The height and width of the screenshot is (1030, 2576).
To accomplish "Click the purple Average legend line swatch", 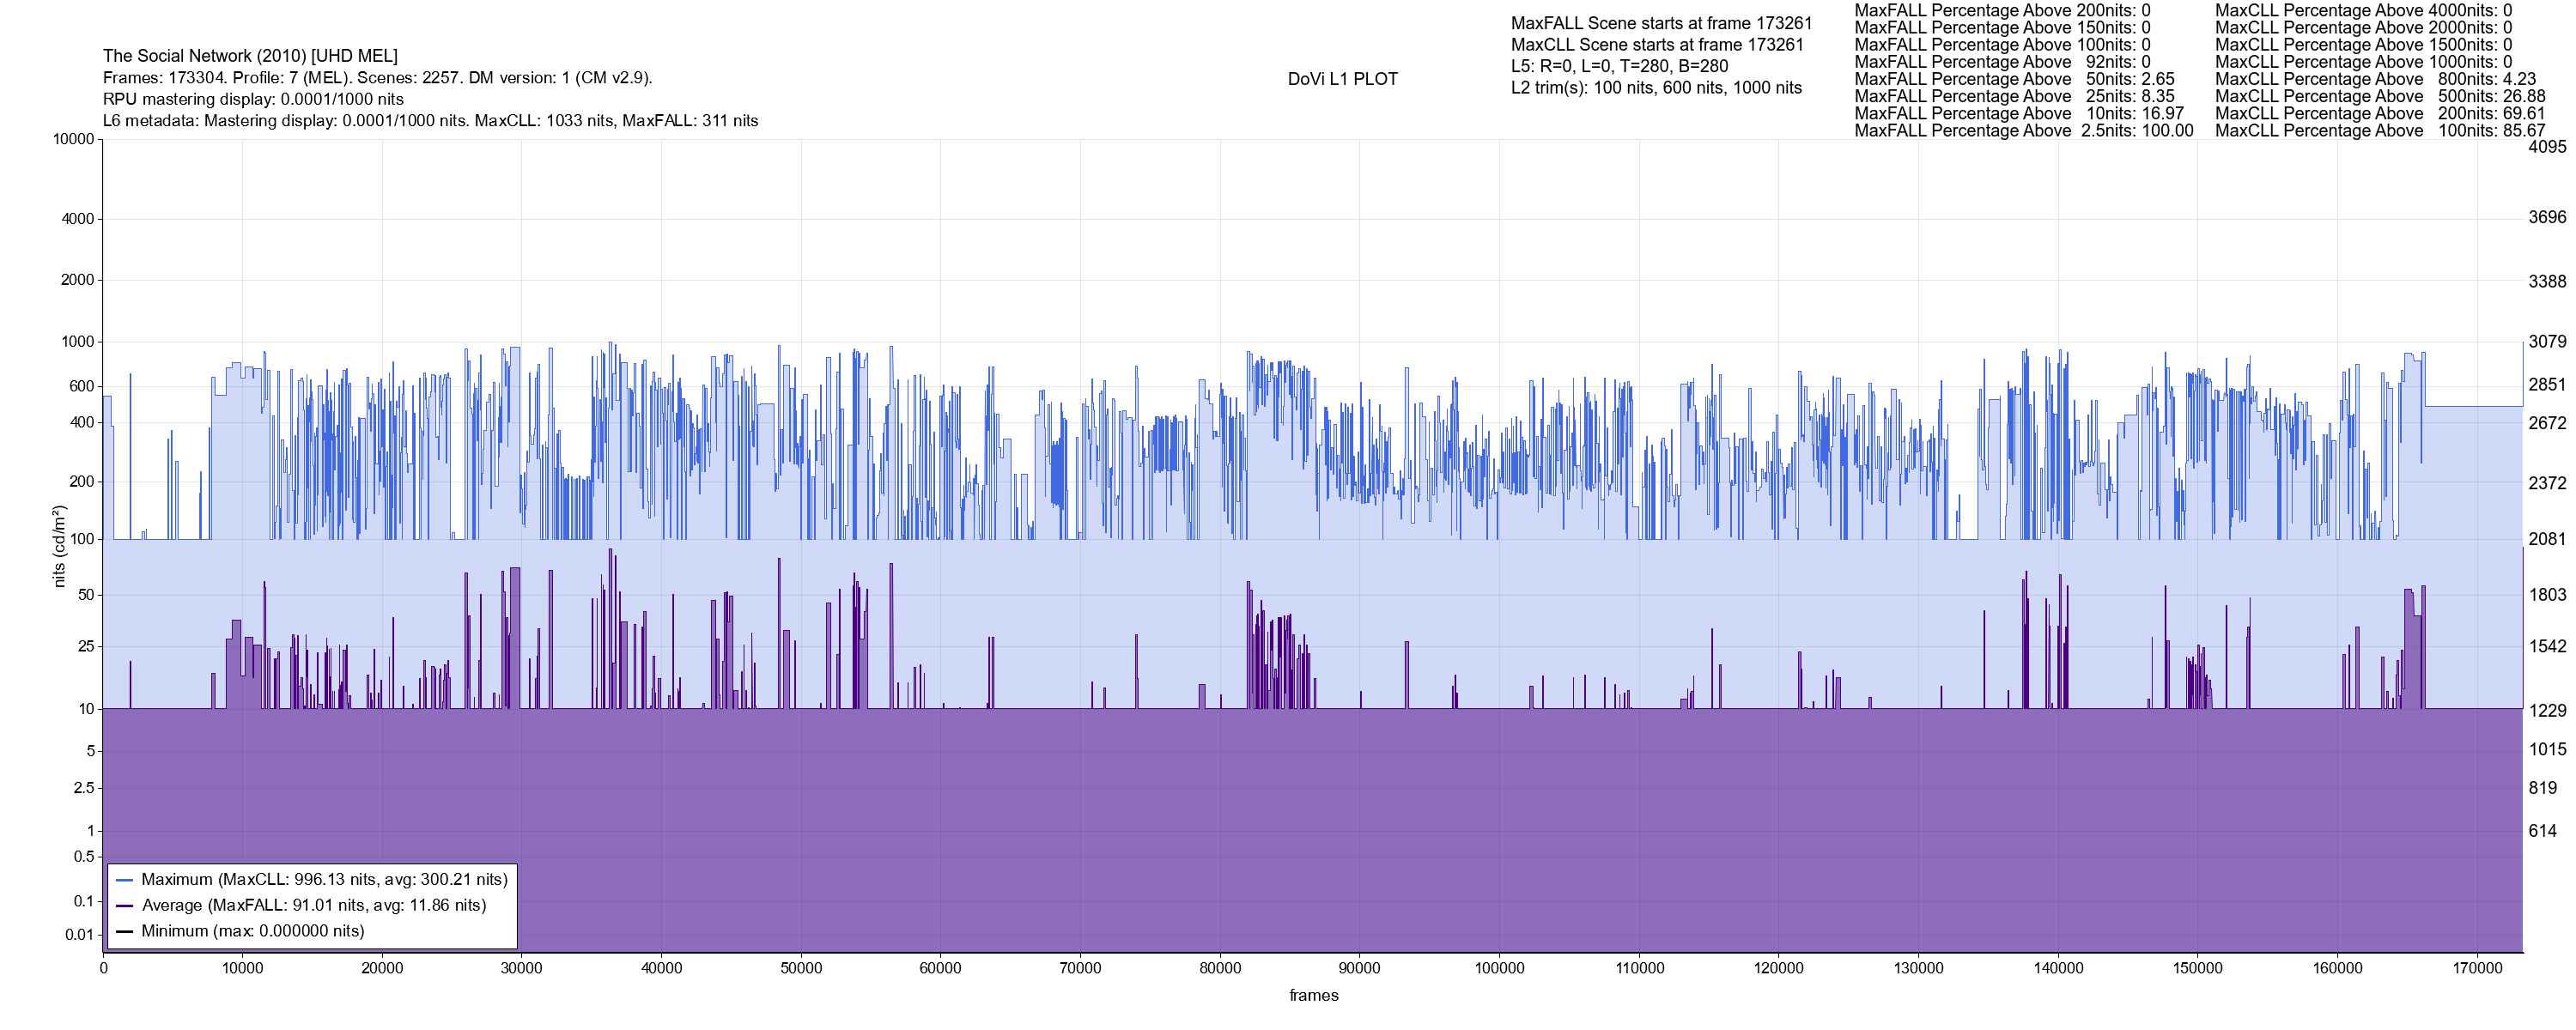I will (x=125, y=906).
